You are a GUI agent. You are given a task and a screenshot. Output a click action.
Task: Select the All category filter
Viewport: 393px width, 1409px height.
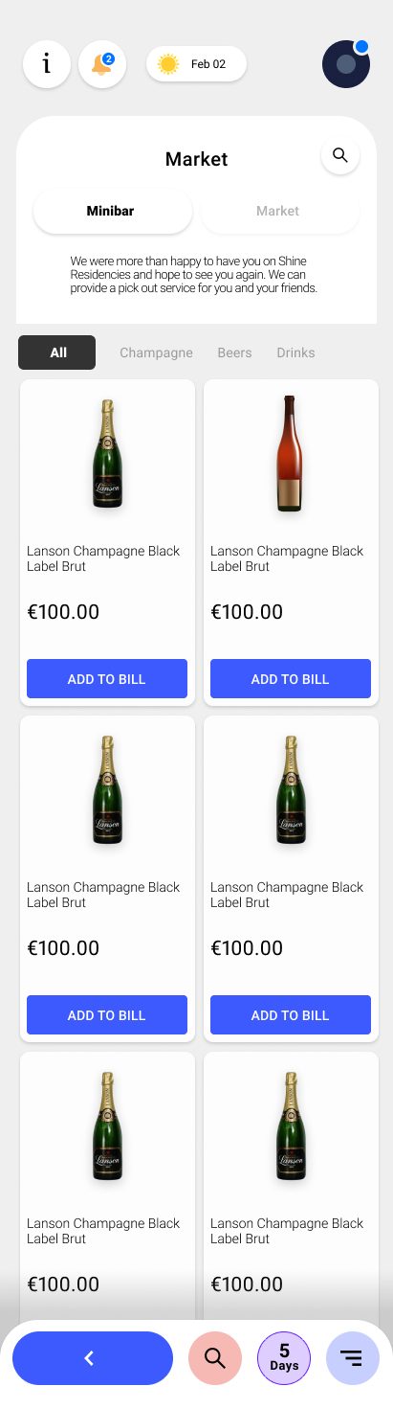(x=57, y=352)
